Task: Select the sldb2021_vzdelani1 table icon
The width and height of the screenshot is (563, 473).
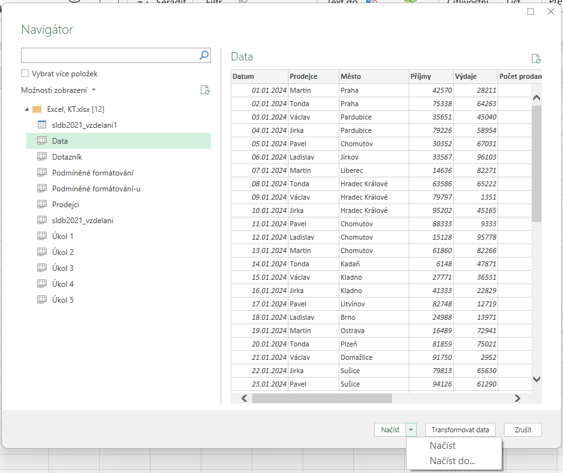Action: tap(42, 125)
